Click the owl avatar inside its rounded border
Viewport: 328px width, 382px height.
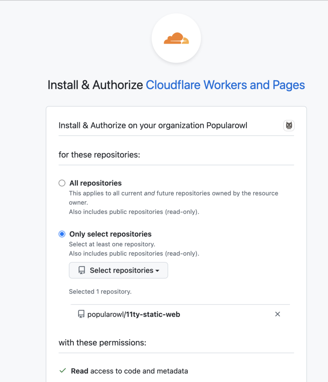[288, 125]
